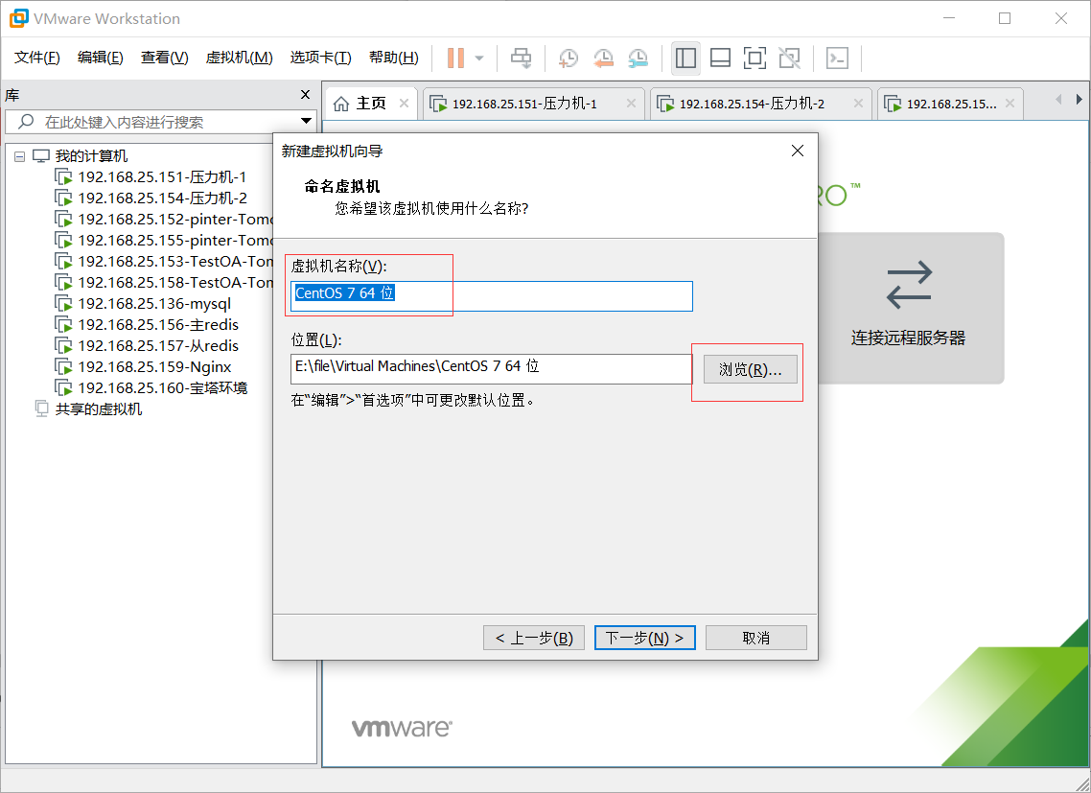Viewport: 1091px width, 793px height.
Task: Click the 取消 cancel button
Action: point(756,638)
